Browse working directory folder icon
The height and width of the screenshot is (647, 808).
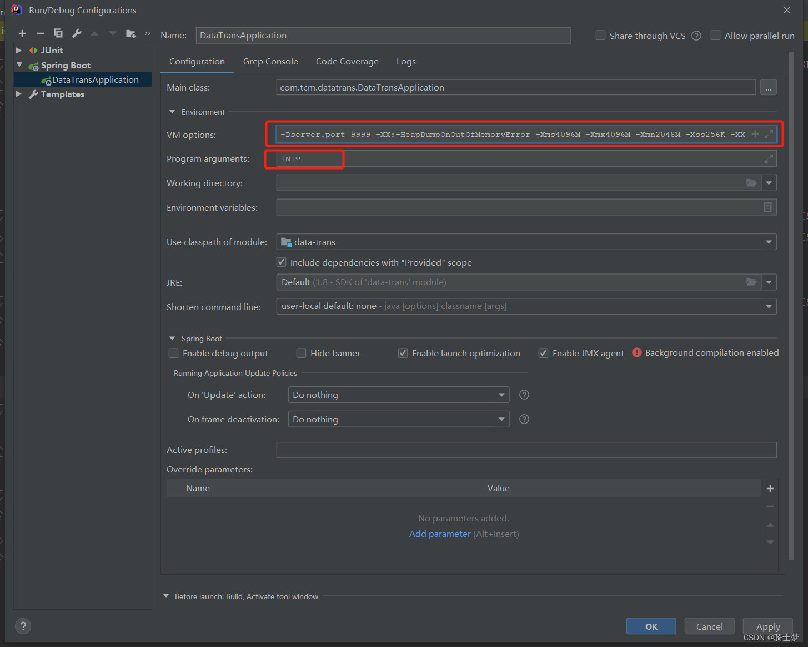click(x=751, y=183)
